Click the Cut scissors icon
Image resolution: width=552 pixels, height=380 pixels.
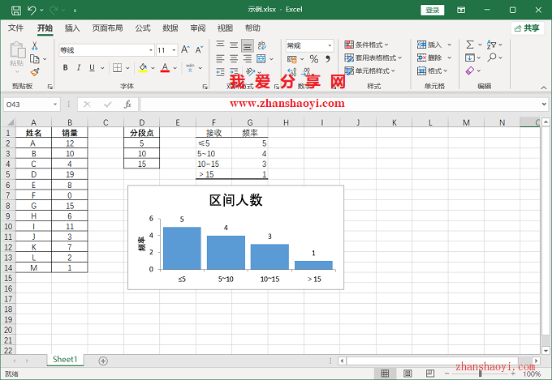pos(34,45)
